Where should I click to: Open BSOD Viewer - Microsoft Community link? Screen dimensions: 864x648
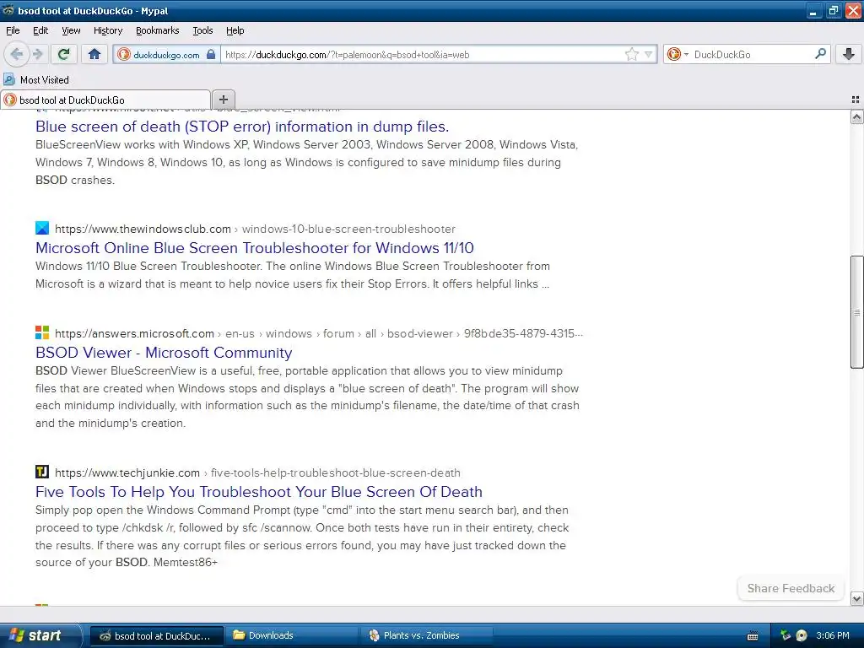tap(164, 353)
